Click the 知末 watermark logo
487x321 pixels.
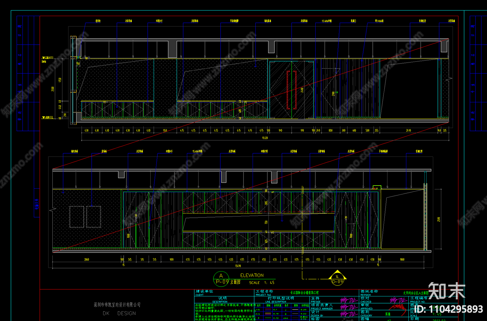[446, 291]
